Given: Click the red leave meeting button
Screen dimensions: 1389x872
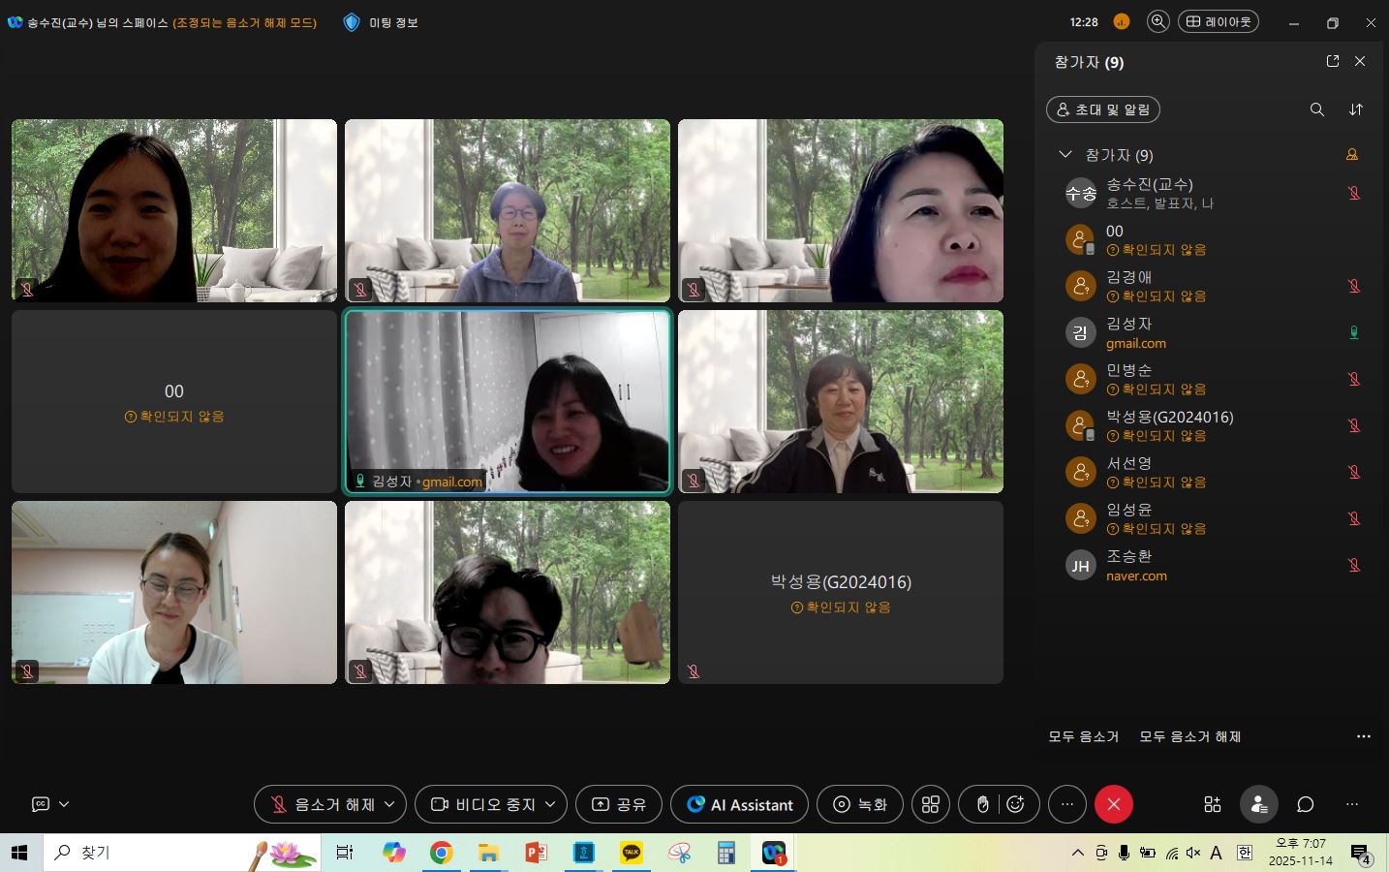Looking at the screenshot, I should click(x=1113, y=804).
